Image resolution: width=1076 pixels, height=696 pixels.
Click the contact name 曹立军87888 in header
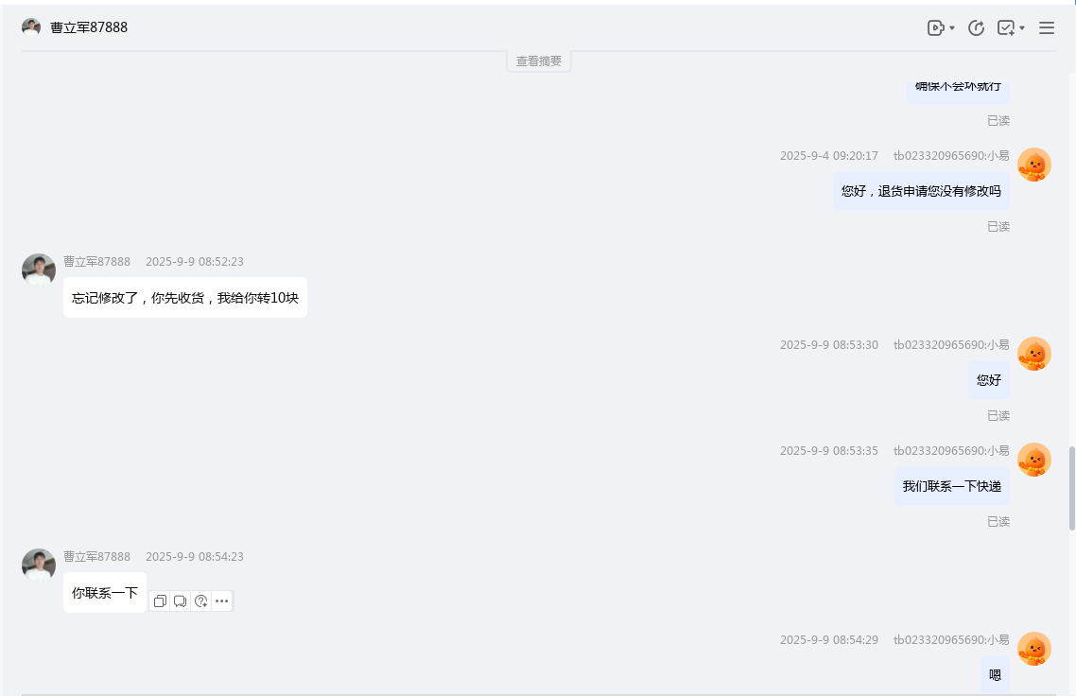tap(89, 28)
